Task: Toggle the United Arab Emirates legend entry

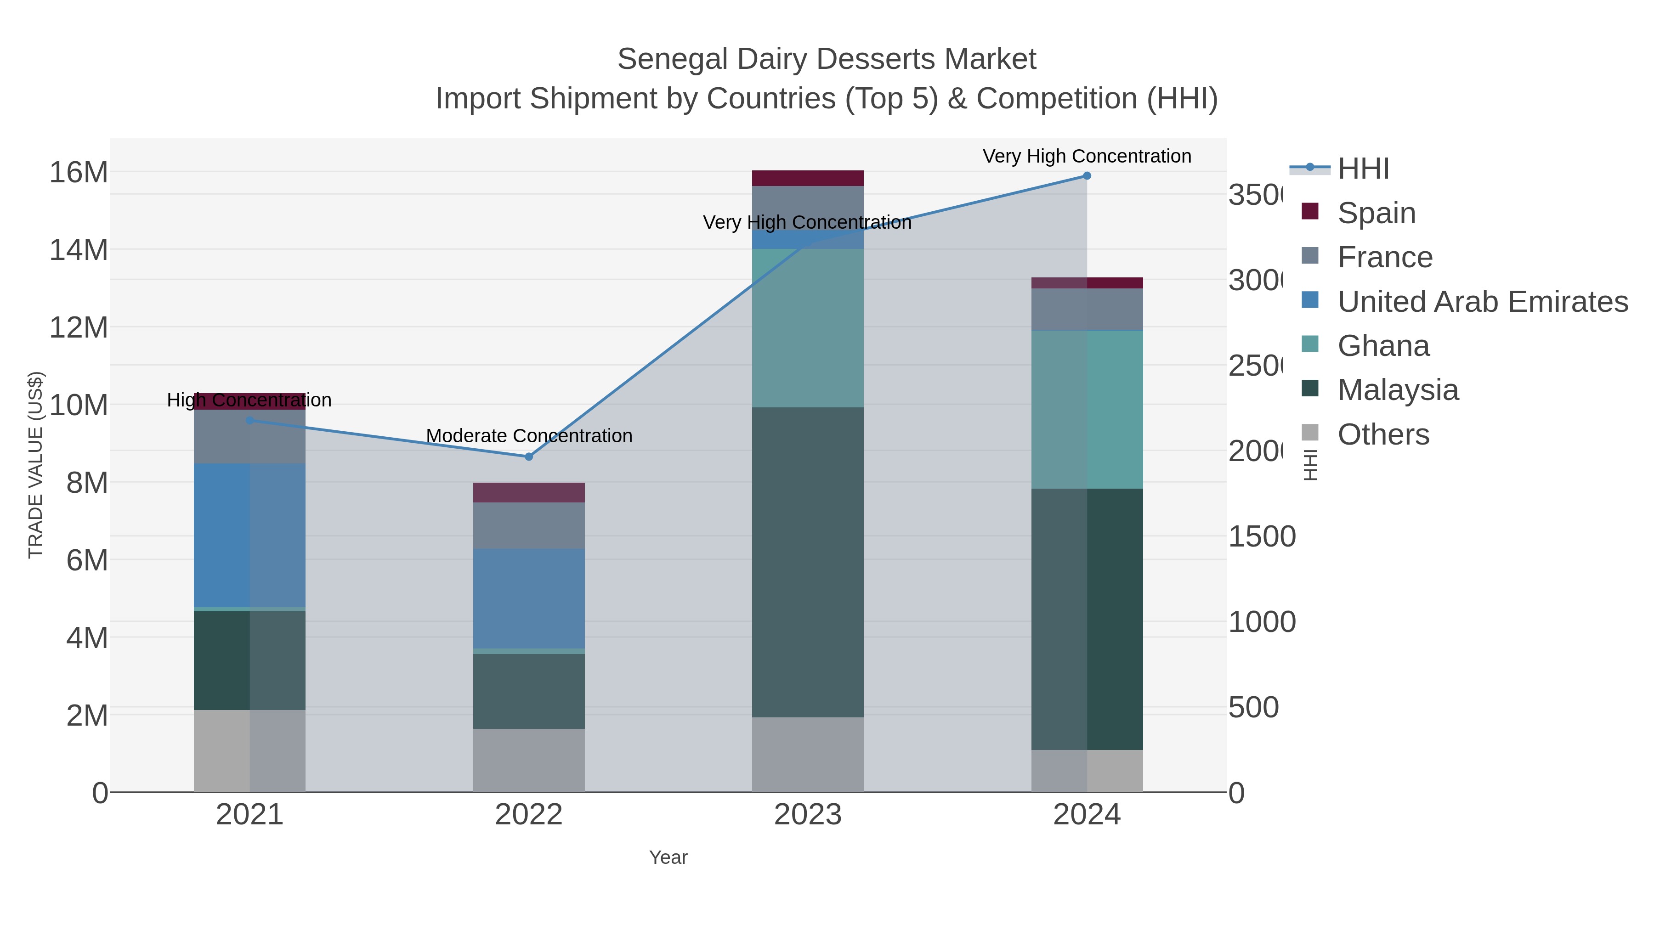Action: (x=1465, y=301)
